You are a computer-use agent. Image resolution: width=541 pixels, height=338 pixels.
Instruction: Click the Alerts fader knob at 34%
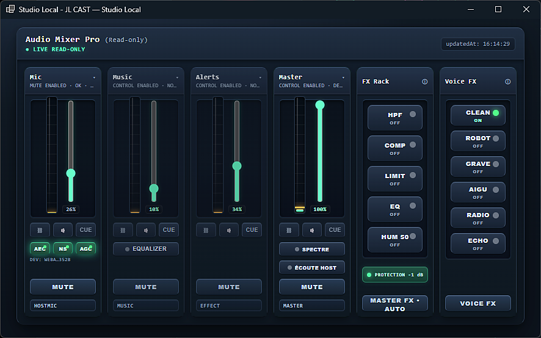pyautogui.click(x=237, y=166)
